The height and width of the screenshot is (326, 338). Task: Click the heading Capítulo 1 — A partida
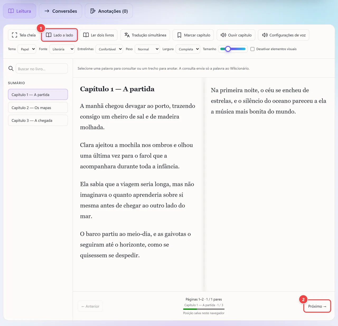[x=117, y=89]
